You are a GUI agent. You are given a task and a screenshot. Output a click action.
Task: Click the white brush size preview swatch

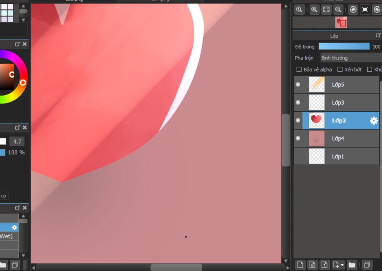point(3,141)
